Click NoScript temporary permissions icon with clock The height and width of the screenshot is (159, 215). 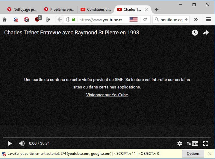point(26,19)
